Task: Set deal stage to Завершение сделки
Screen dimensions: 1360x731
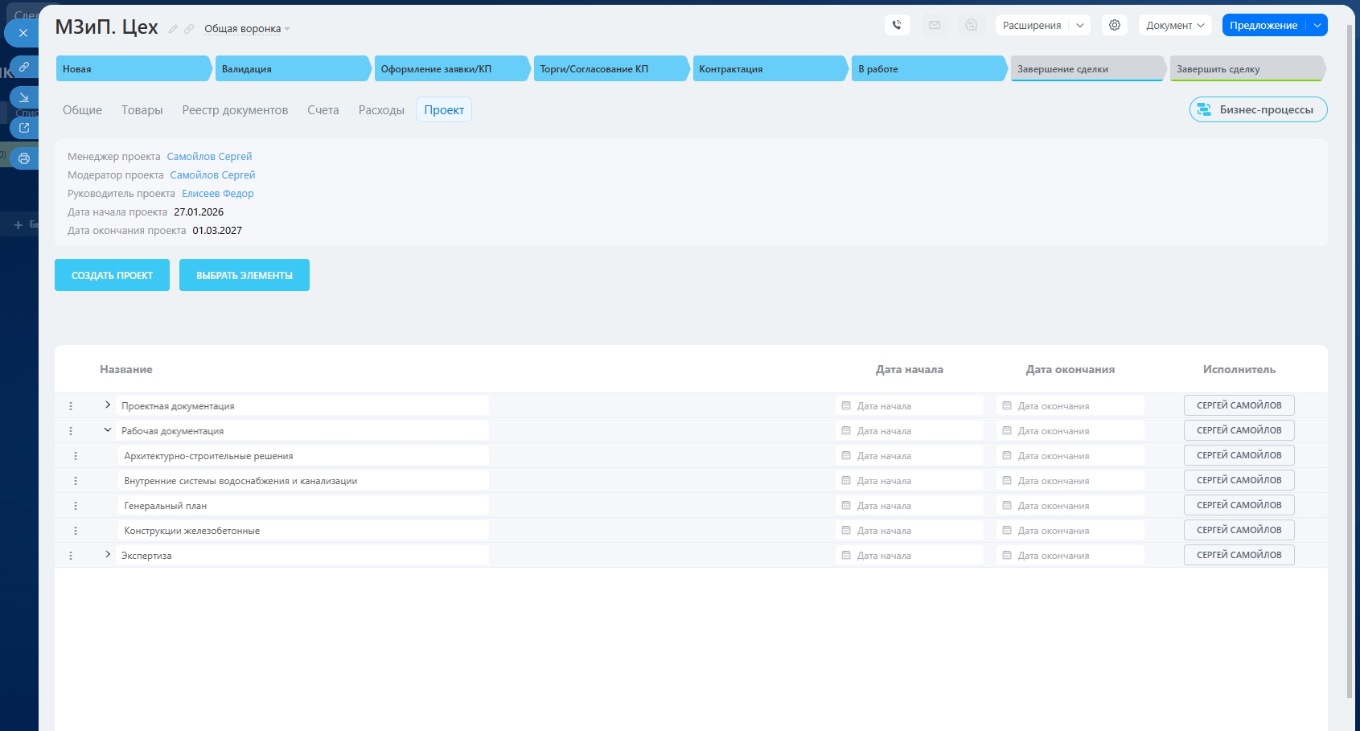Action: (x=1086, y=69)
